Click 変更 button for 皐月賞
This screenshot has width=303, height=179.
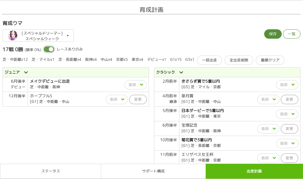click(290, 99)
